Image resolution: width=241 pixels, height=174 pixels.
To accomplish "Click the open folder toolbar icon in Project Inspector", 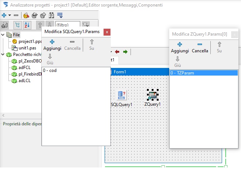I will (x=35, y=15).
